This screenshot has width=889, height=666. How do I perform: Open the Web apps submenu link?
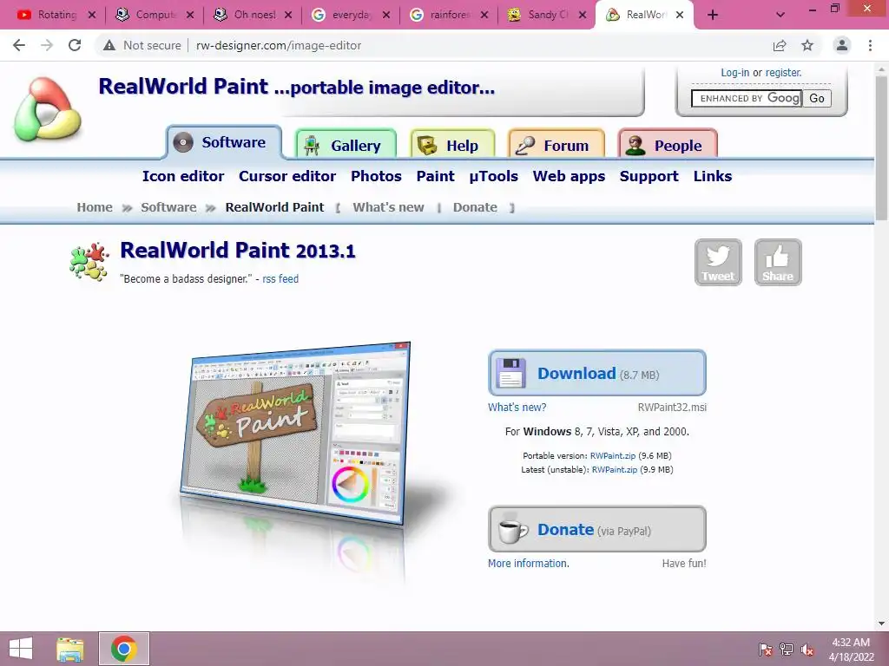coord(569,177)
